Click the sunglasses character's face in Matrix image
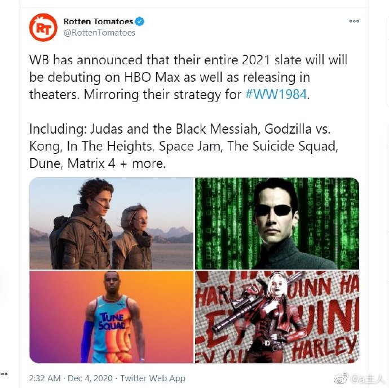This screenshot has width=389, height=388. point(274,215)
